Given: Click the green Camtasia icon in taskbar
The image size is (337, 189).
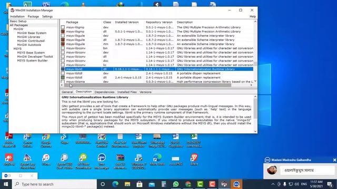Looking at the screenshot, I should [200, 184].
